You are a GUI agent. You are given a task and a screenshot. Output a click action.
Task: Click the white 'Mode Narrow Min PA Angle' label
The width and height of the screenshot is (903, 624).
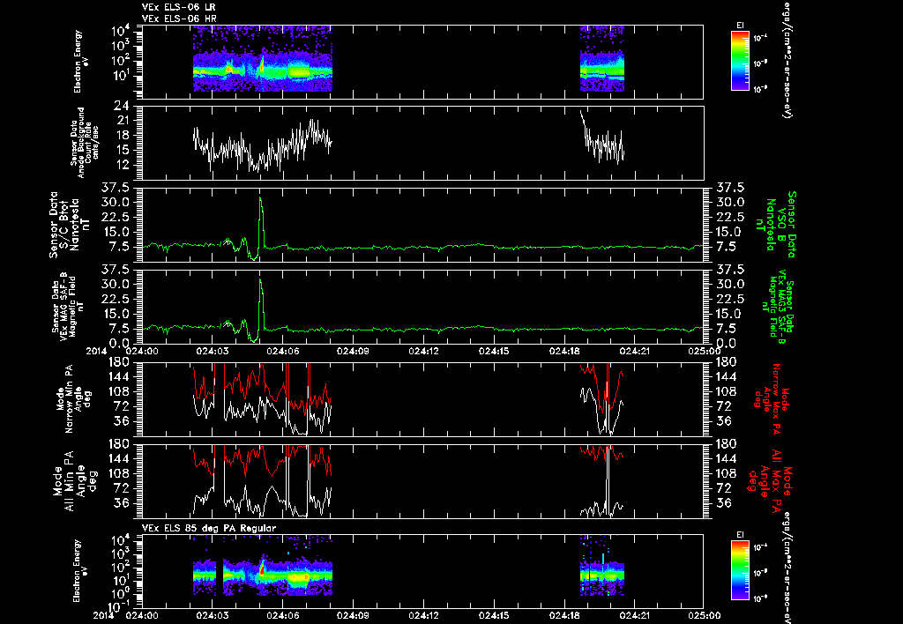73,398
